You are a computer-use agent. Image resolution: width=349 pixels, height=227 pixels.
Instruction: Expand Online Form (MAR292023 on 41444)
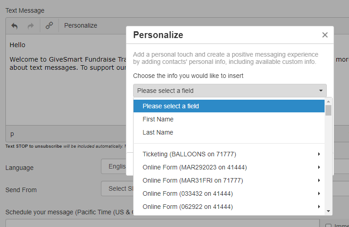click(x=231, y=167)
